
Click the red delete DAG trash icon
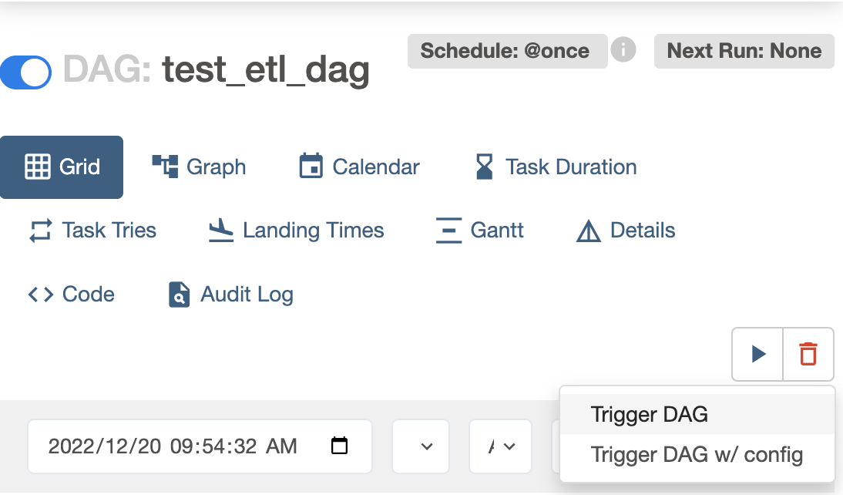pos(808,354)
